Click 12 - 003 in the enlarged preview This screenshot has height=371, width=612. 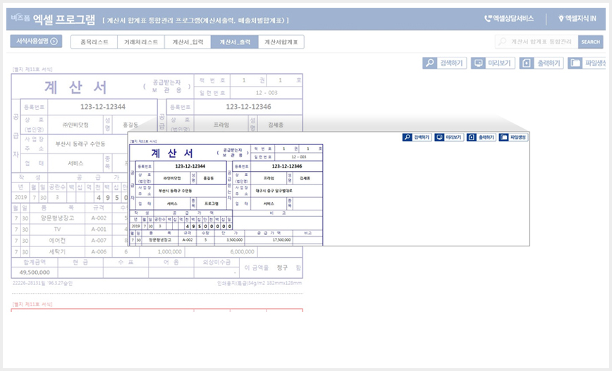pos(299,157)
